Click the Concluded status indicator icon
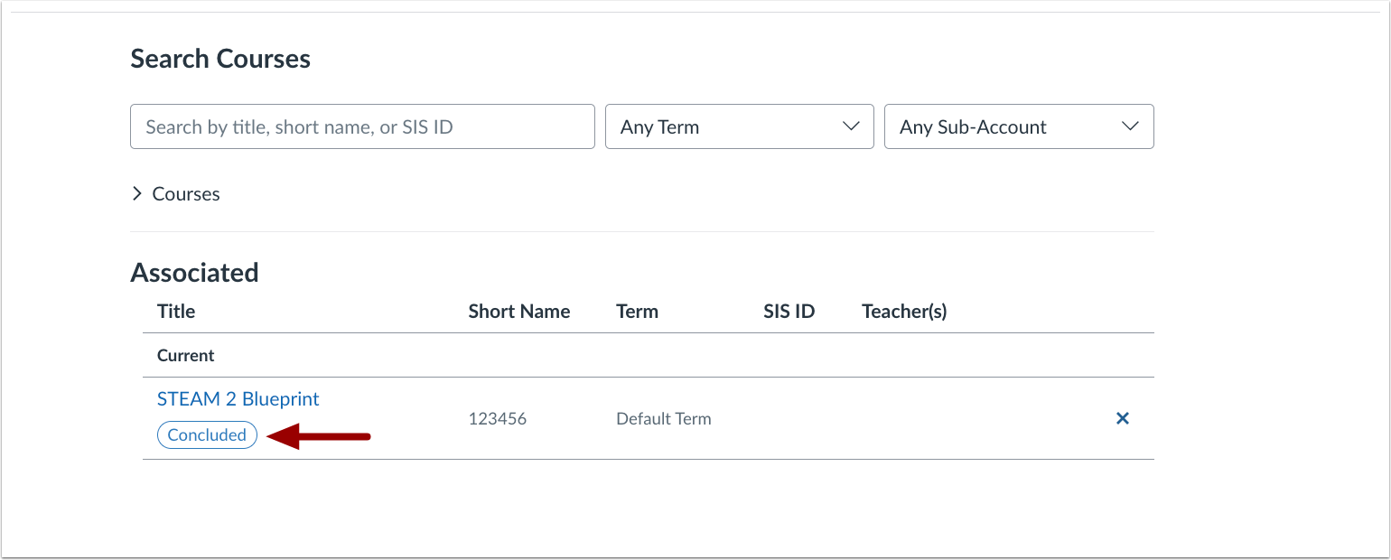1391x560 pixels. point(207,434)
